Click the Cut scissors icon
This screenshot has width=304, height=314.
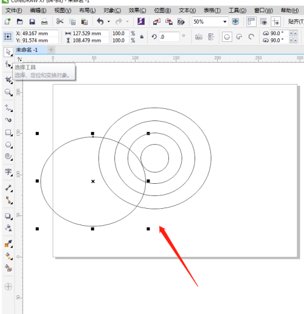pos(60,21)
